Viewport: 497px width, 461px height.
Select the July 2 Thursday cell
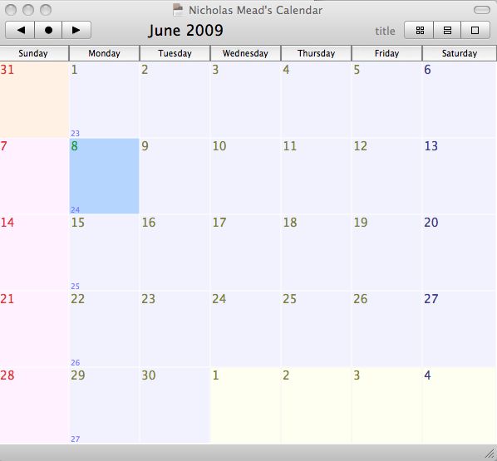(316, 405)
